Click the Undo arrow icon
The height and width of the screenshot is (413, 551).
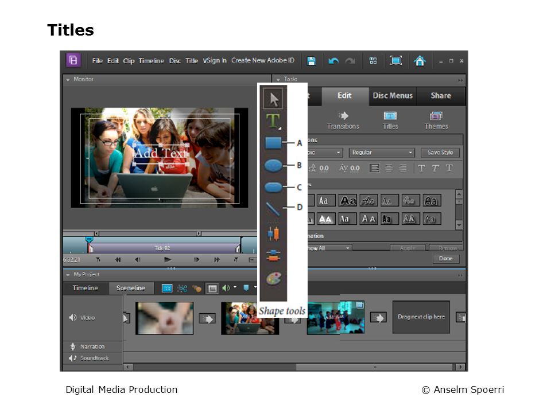pyautogui.click(x=333, y=61)
